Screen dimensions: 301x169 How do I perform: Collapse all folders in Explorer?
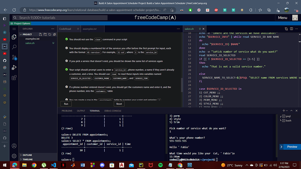pyautogui.click(x=54, y=34)
